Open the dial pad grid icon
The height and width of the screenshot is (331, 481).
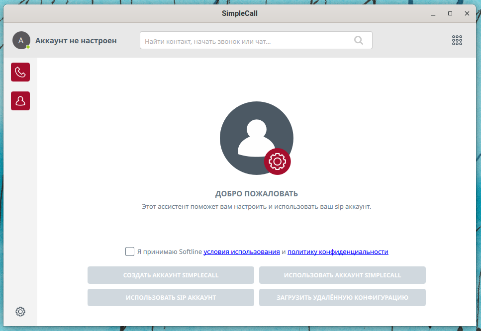coord(457,40)
